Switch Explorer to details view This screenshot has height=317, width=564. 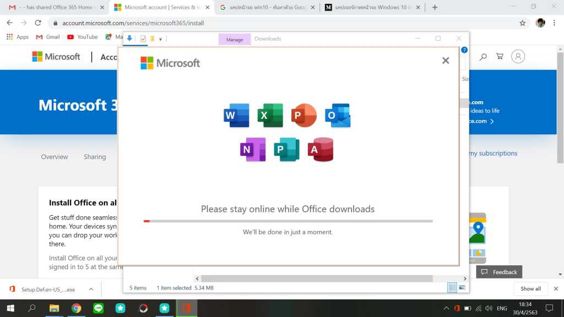(452, 287)
